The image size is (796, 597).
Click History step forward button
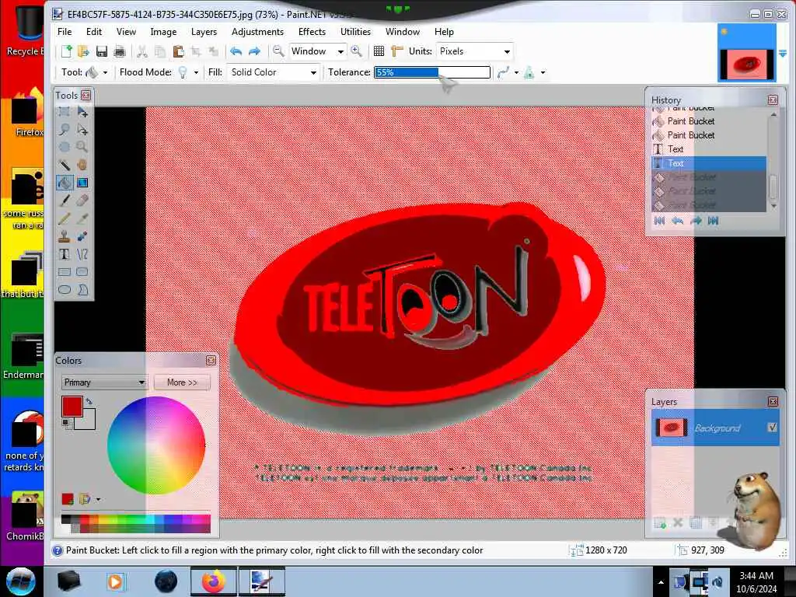coord(696,221)
